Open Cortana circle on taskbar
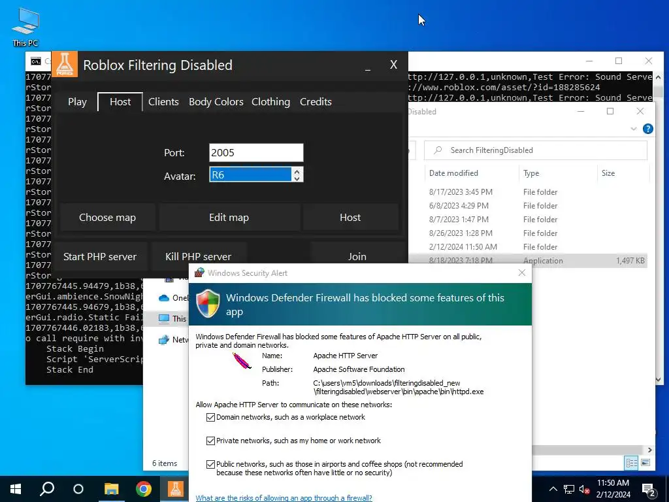This screenshot has height=502, width=669. click(78, 489)
